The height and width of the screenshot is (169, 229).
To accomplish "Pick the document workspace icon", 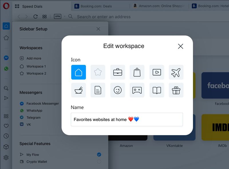I will click(x=98, y=90).
